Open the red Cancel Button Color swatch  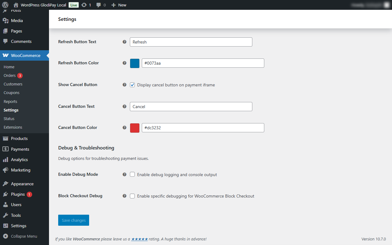[x=135, y=128]
